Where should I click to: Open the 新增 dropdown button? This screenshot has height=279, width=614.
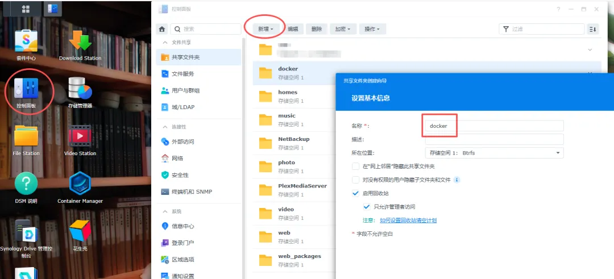tap(265, 29)
